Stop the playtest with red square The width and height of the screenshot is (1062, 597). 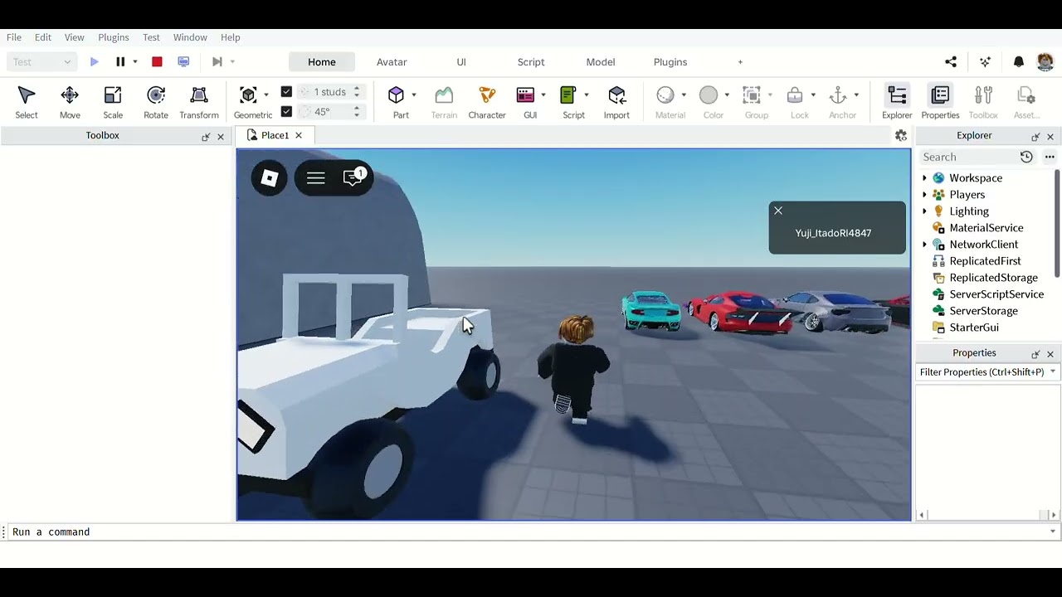tap(157, 62)
